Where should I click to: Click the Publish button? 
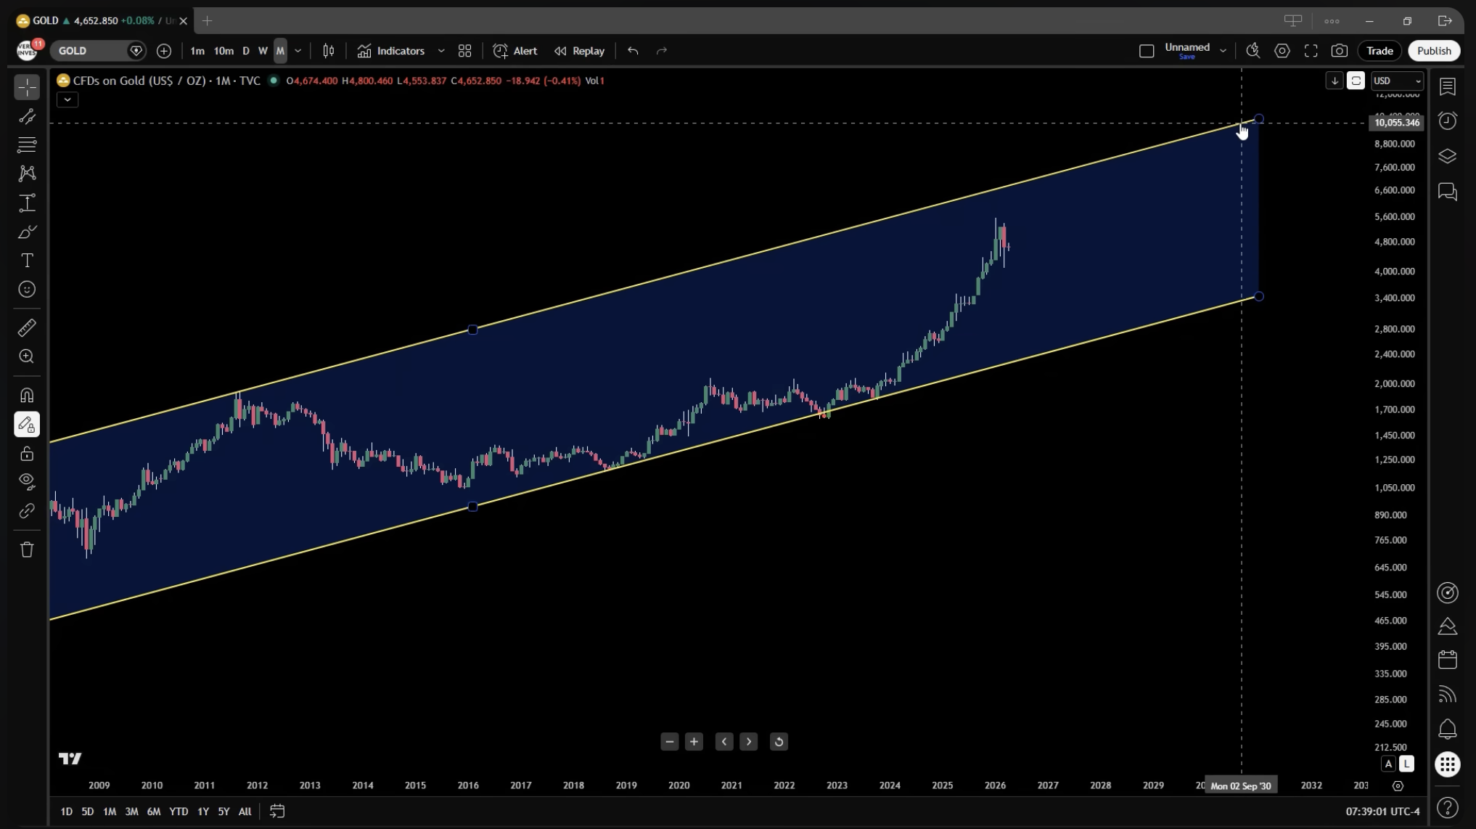click(1433, 51)
